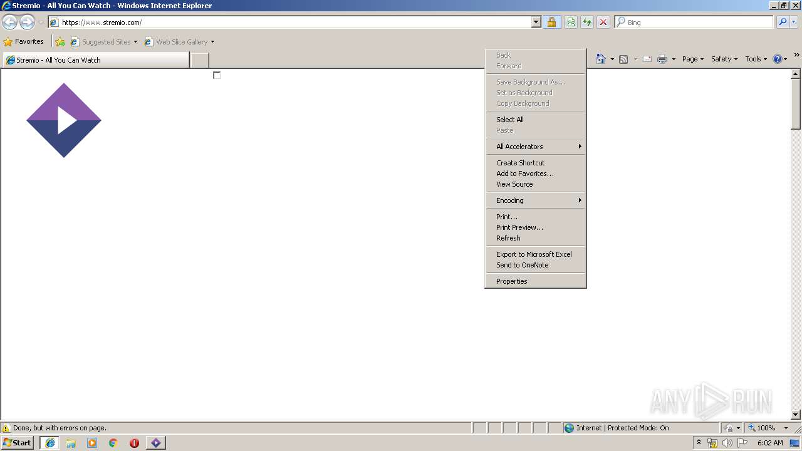
Task: Choose Create Shortcut in context menu
Action: point(536,163)
